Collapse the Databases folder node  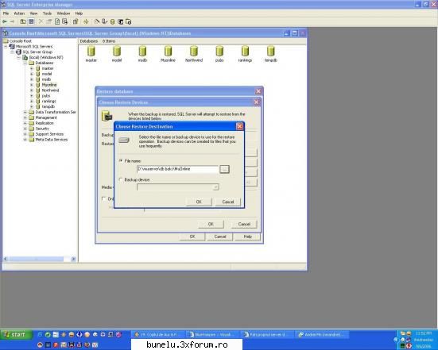pyautogui.click(x=25, y=63)
